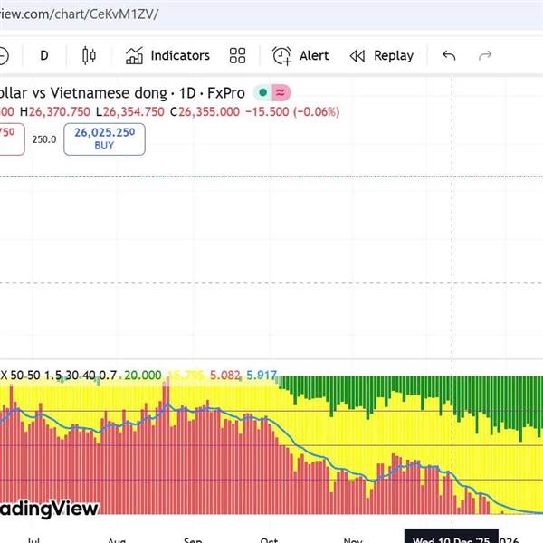Click the Oct label on time axis
The image size is (543, 543).
coord(269,538)
